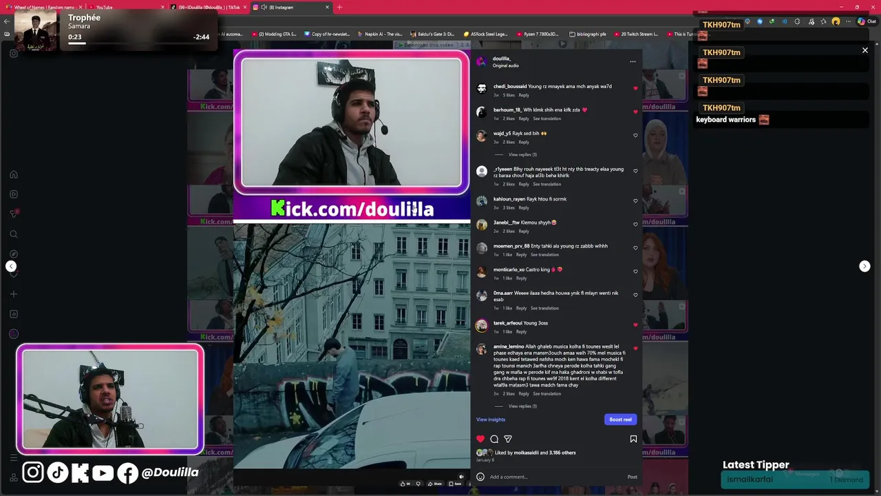Save the reel with the bookmark icon

tap(633, 439)
